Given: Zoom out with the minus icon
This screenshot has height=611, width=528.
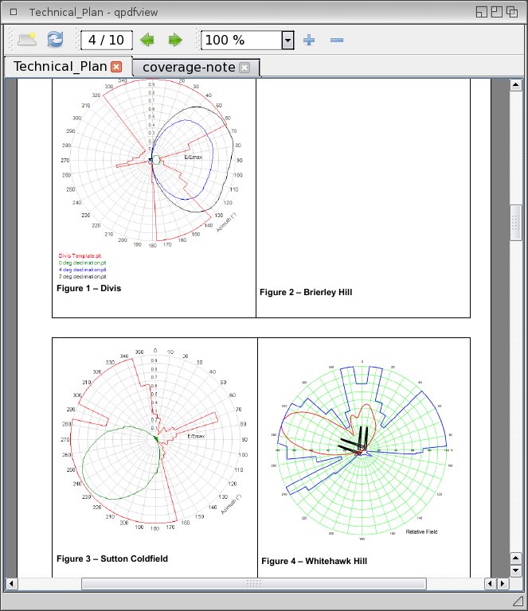Looking at the screenshot, I should tap(336, 40).
